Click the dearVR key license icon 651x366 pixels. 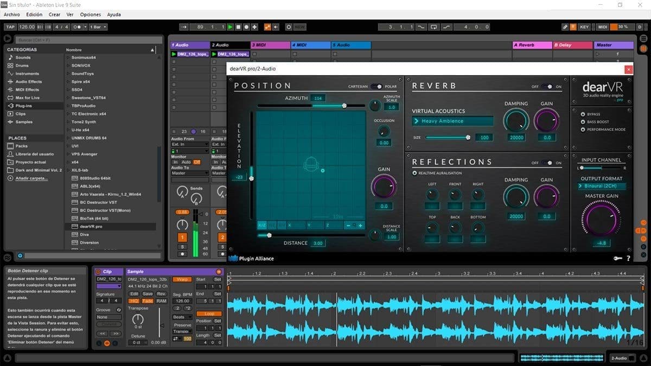tap(617, 259)
